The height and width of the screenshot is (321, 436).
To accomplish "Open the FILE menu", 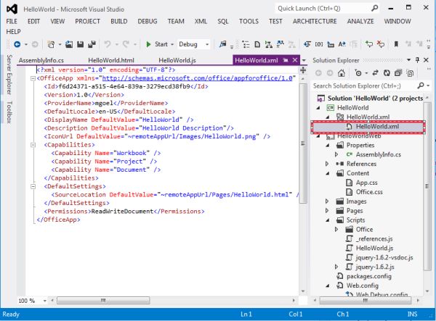I will 12,21.
